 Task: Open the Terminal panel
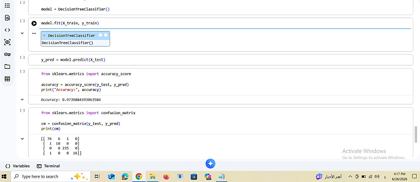(x=48, y=166)
